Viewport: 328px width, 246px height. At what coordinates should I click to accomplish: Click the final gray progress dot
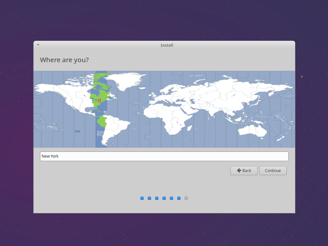tap(186, 198)
